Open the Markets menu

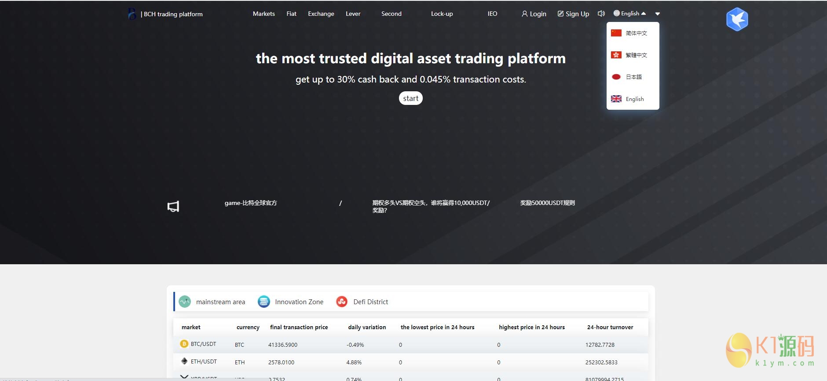coord(264,14)
